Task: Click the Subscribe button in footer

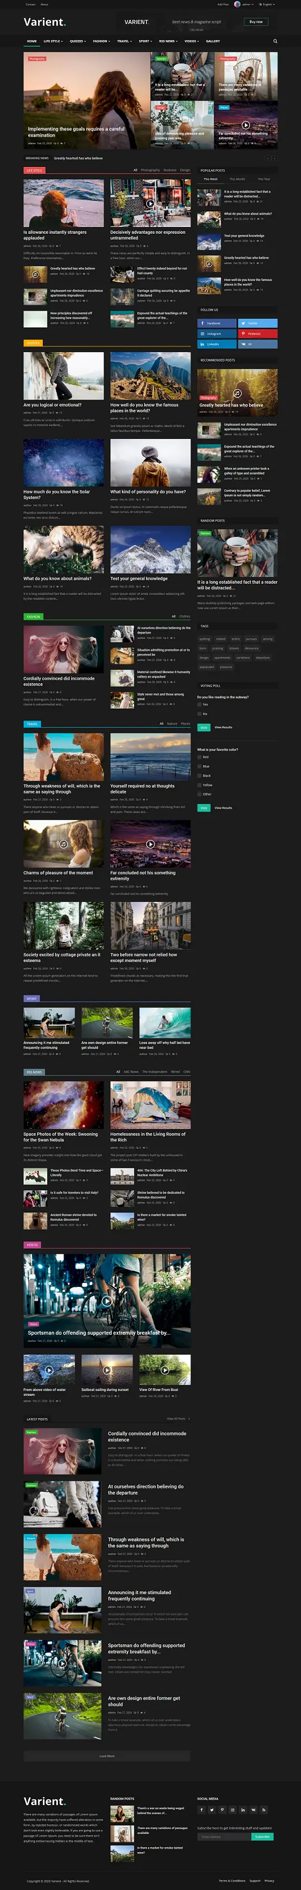Action: [x=262, y=1837]
